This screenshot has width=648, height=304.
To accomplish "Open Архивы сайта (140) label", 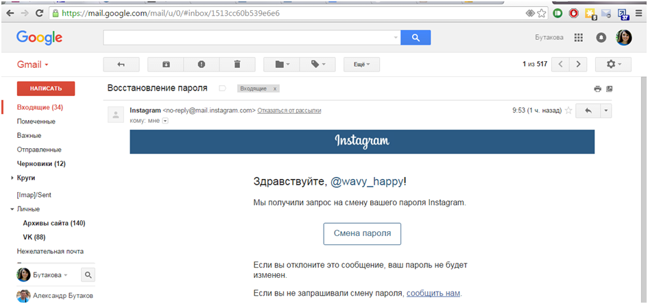I will pyautogui.click(x=53, y=223).
